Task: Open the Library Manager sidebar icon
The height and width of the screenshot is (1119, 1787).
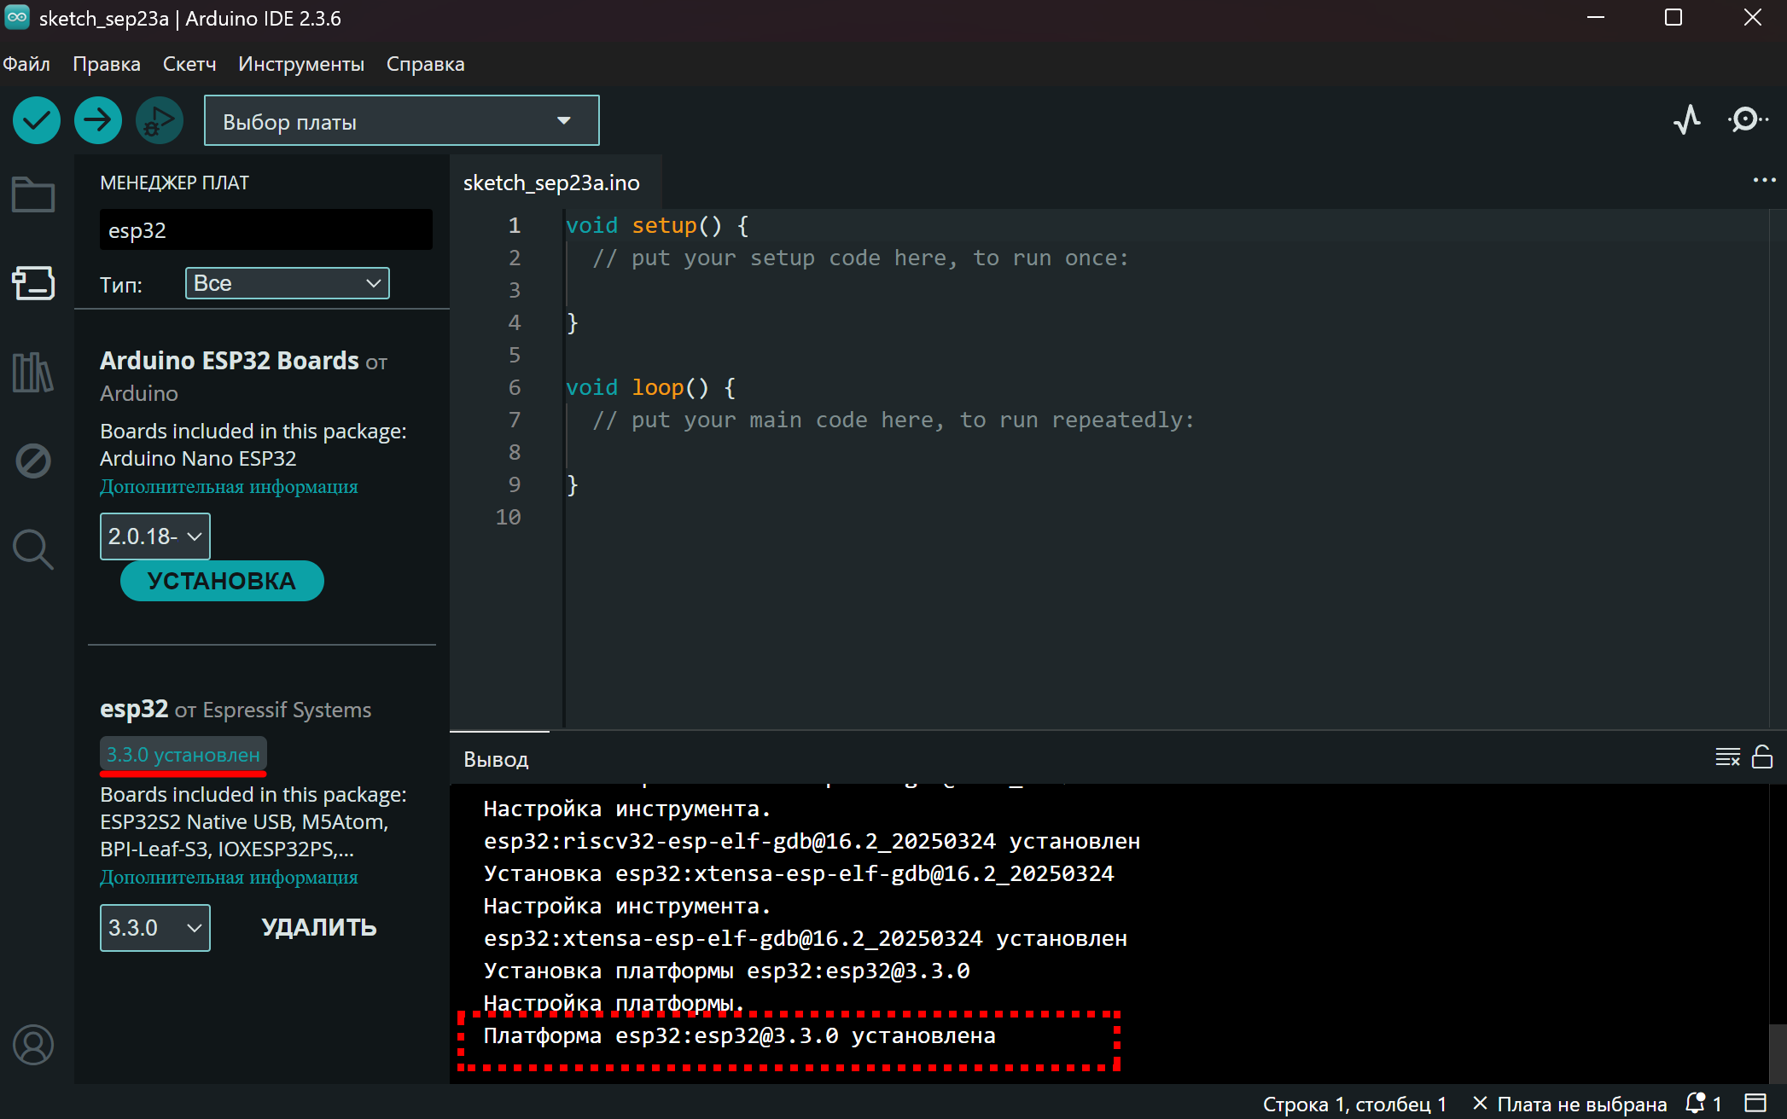Action: pos(33,373)
